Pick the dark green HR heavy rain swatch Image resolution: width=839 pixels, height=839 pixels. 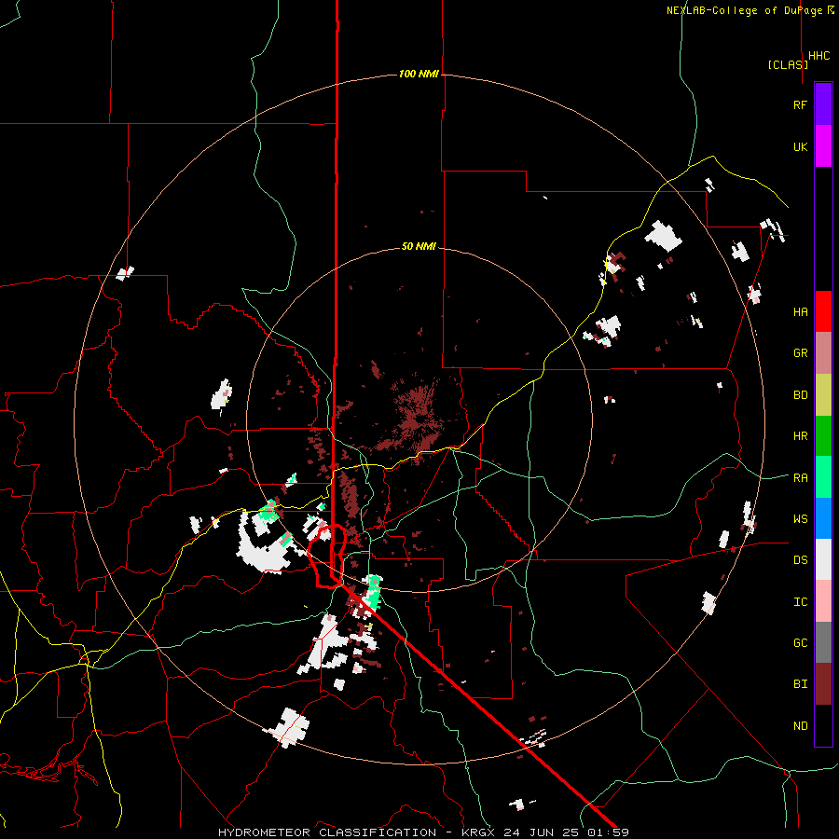pos(823,436)
